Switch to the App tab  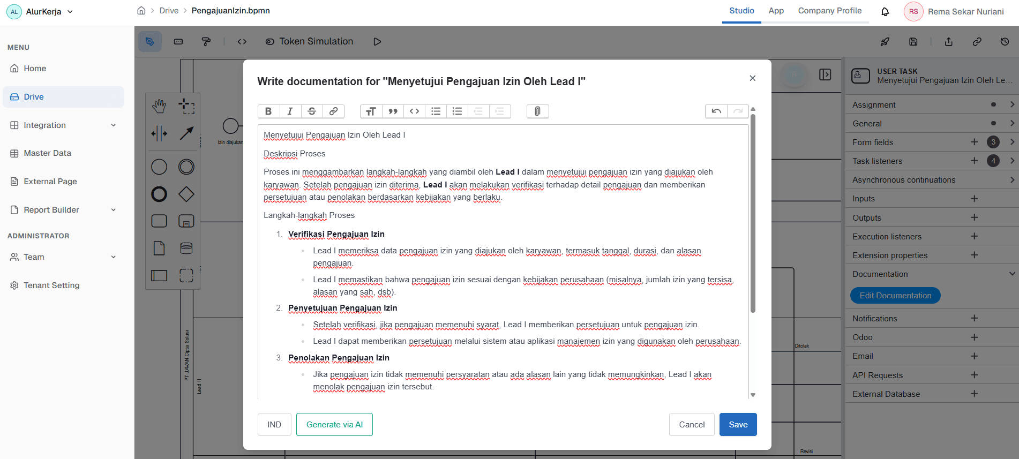[776, 11]
